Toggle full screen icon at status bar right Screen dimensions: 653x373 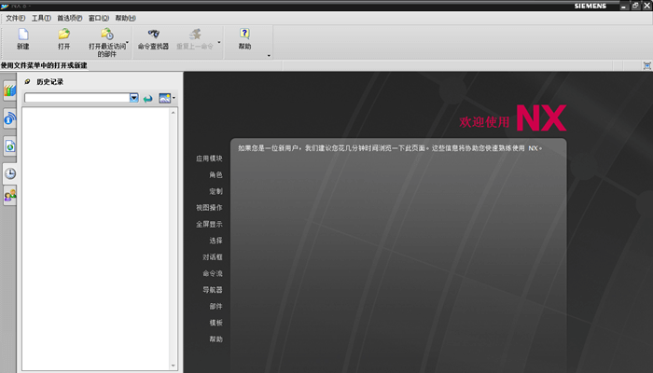(x=646, y=65)
